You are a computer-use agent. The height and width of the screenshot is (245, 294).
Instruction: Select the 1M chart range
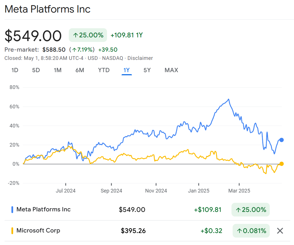click(x=58, y=70)
